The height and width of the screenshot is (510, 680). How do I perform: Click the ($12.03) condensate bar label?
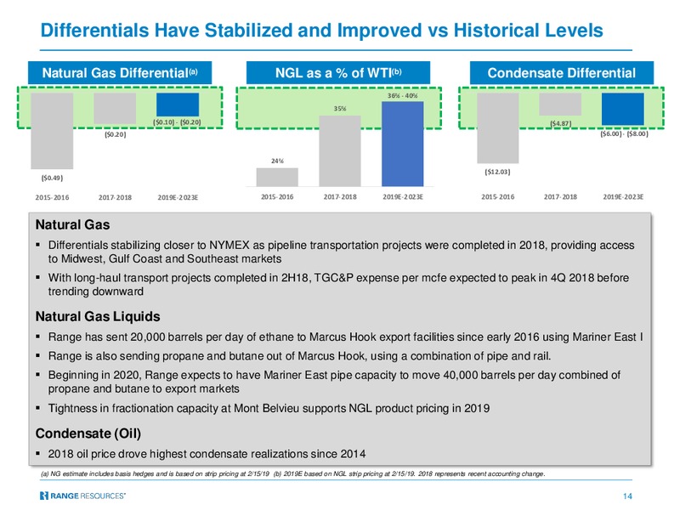(497, 172)
